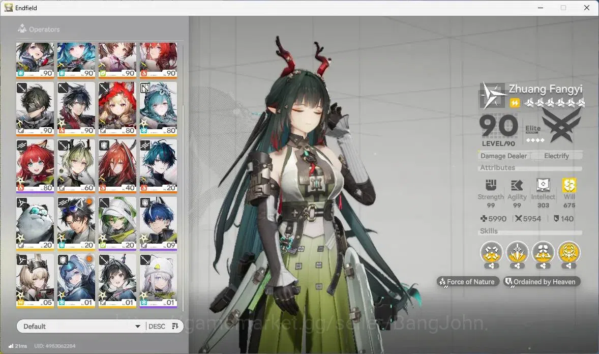Click the defense shield icon beside 140
Image resolution: width=599 pixels, height=354 pixels.
coord(556,219)
